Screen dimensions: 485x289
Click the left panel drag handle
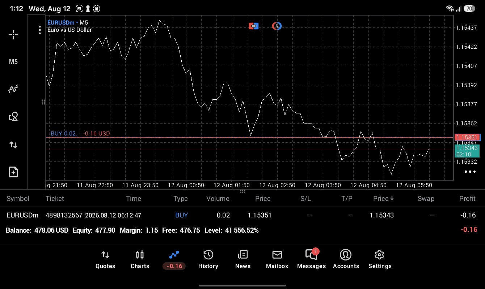pyautogui.click(x=43, y=102)
